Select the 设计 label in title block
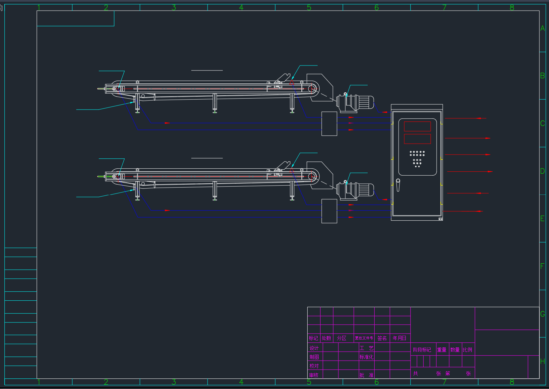This screenshot has height=389, width=549. point(314,348)
